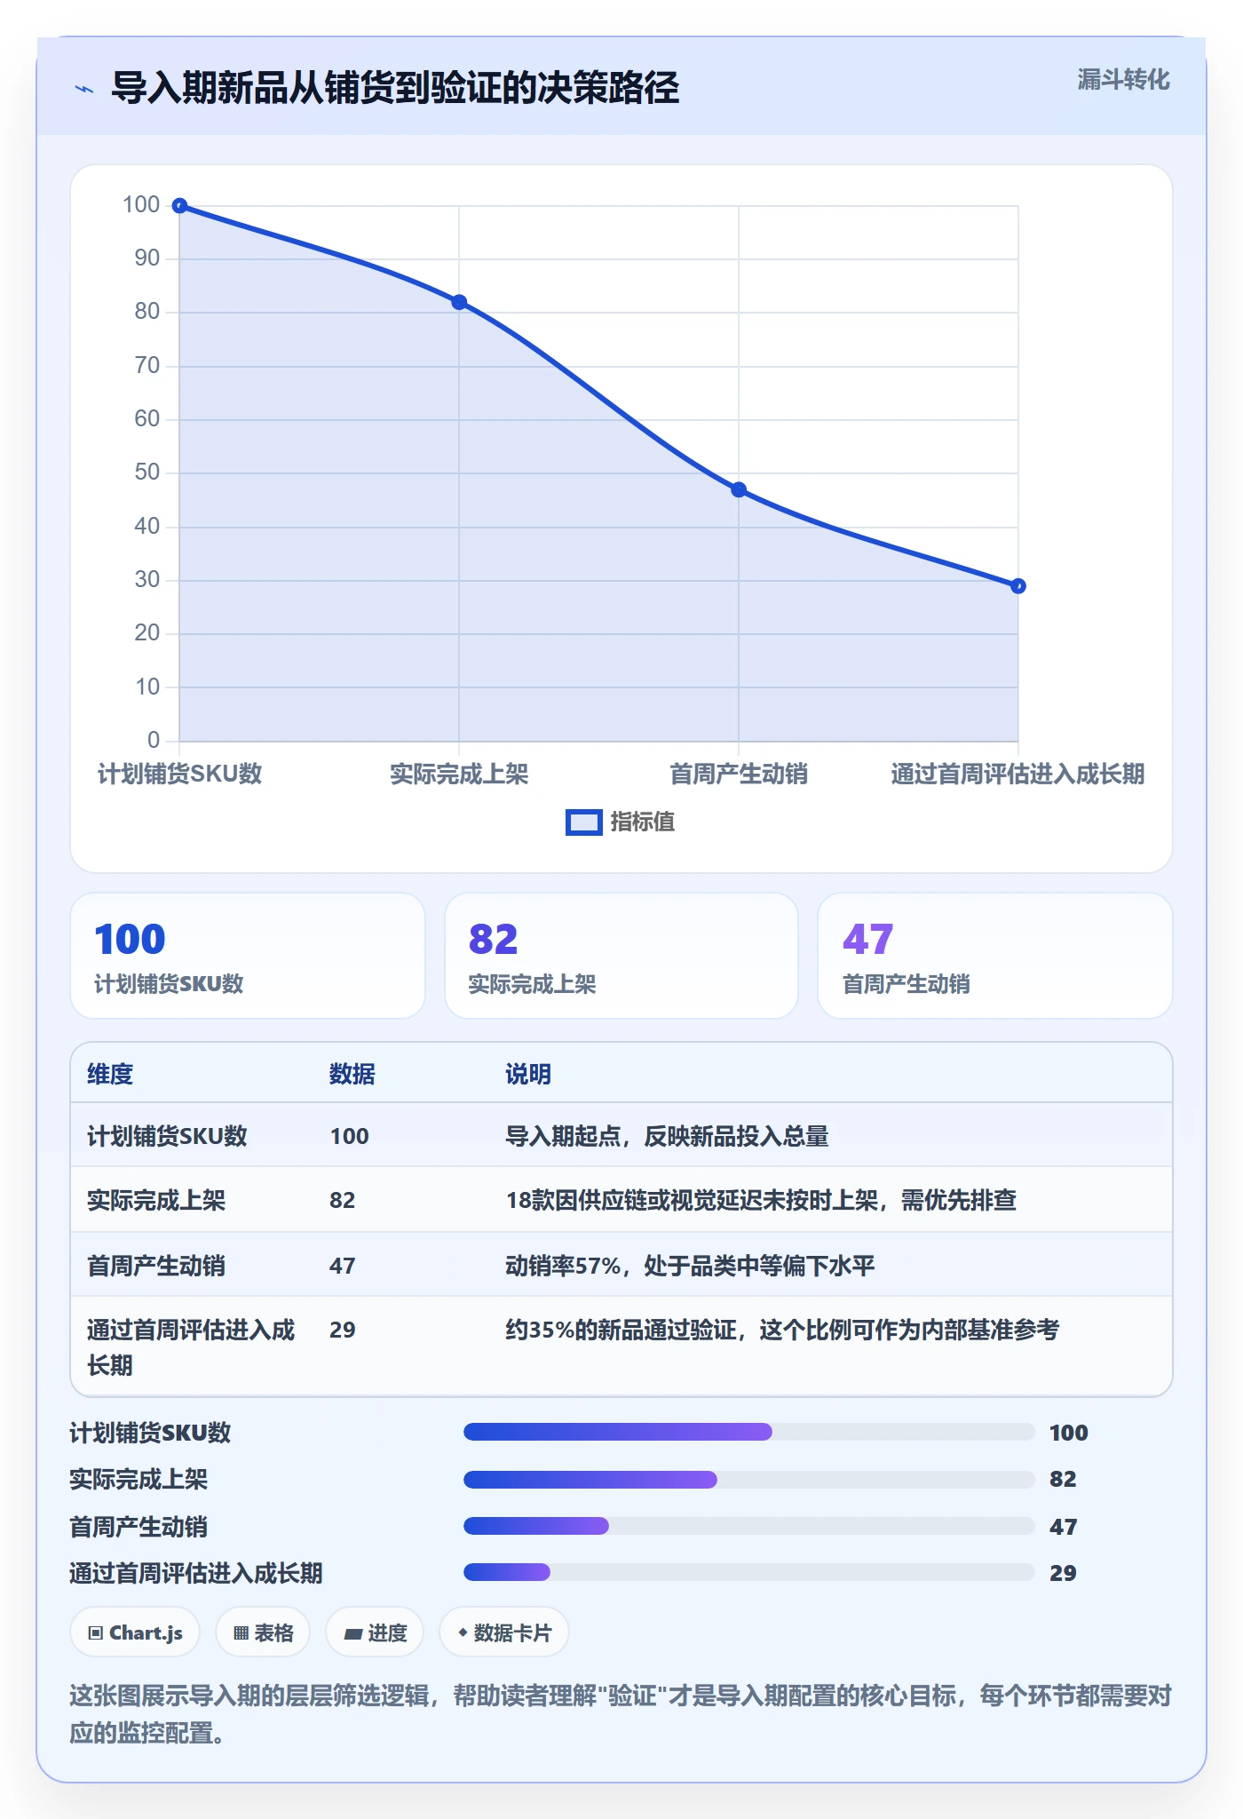Viewport: 1243px width, 1819px height.
Task: Click the 实际完成上架 progress bar
Action: (749, 1479)
